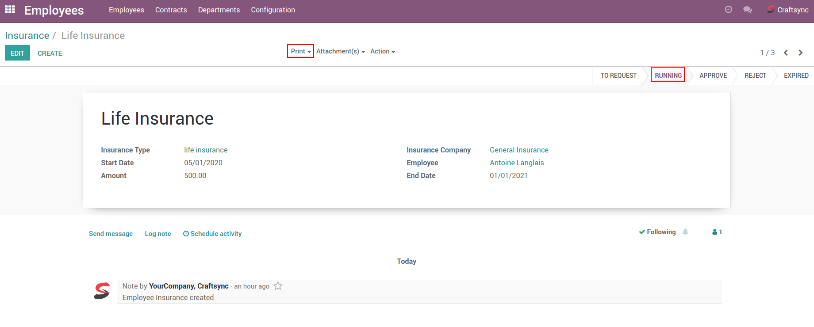Toggle the Following subscription status

tap(657, 232)
